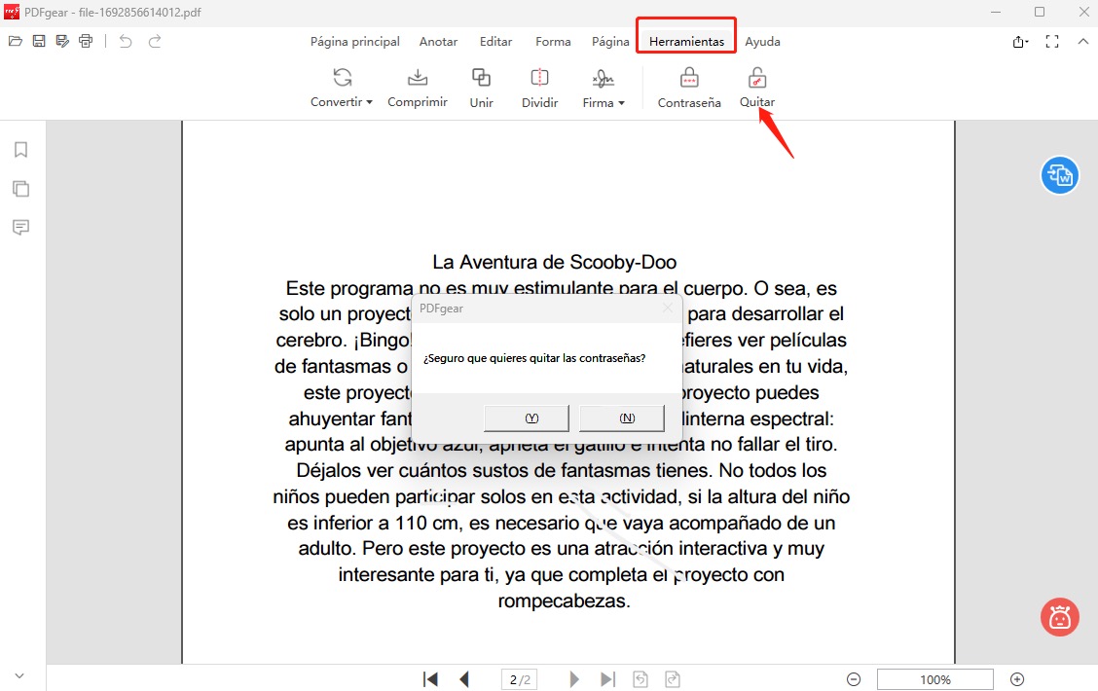Open the comments panel
This screenshot has width=1098, height=691.
[x=21, y=227]
